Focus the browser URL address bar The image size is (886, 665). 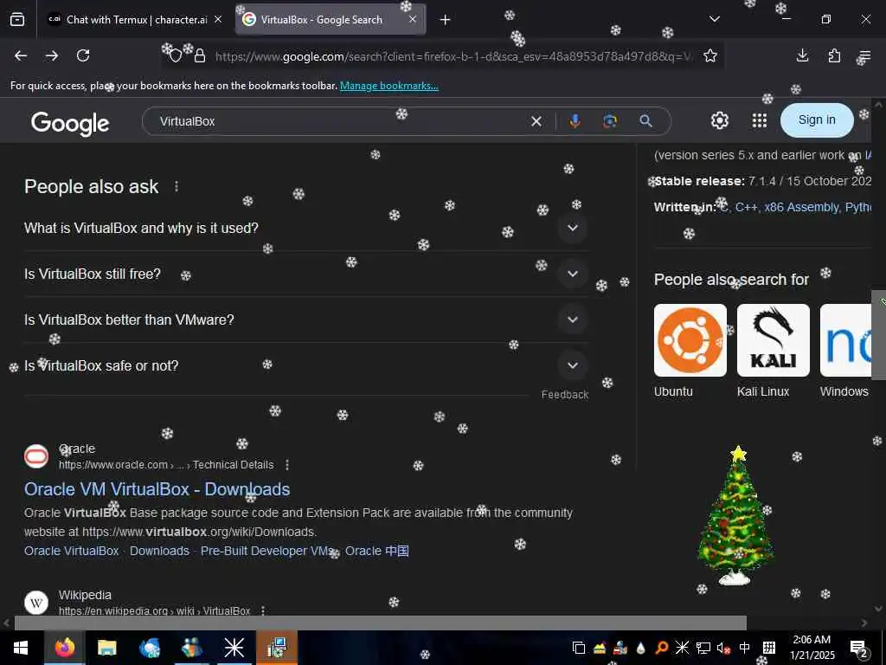[452, 56]
